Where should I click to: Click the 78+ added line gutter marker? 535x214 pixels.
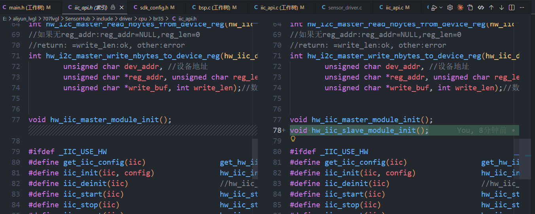(x=278, y=130)
